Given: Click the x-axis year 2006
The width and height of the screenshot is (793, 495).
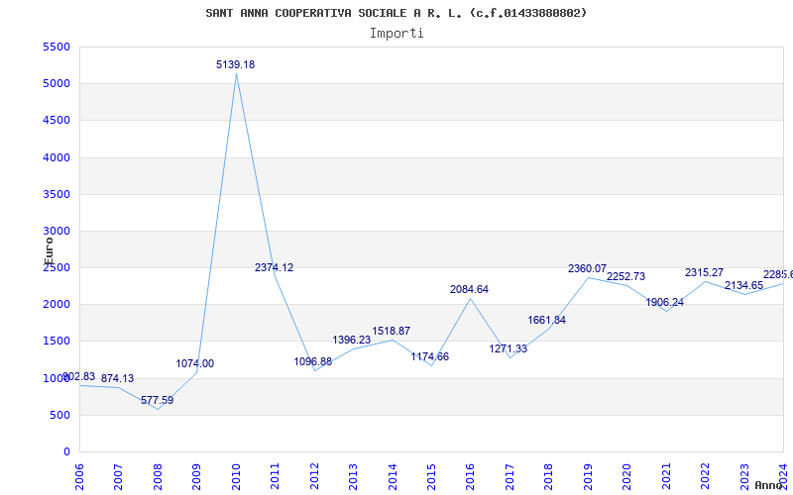Looking at the screenshot, I should (x=79, y=477).
